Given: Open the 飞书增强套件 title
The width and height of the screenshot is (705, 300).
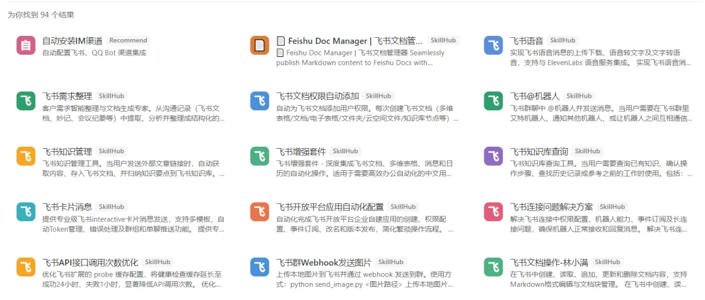Looking at the screenshot, I should tap(301, 151).
